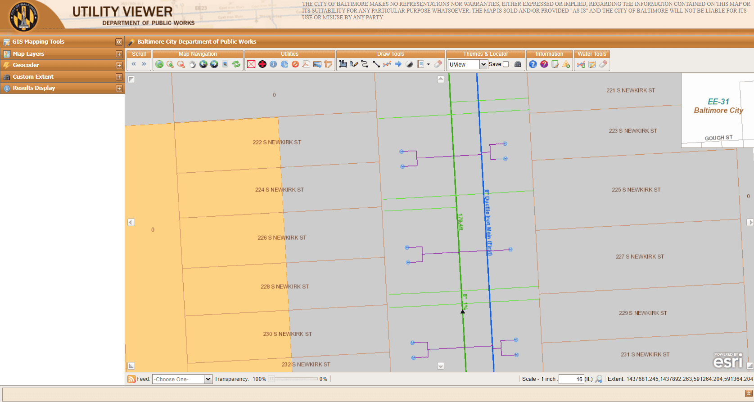Select the draw polygon tool
The width and height of the screenshot is (754, 402).
click(343, 64)
